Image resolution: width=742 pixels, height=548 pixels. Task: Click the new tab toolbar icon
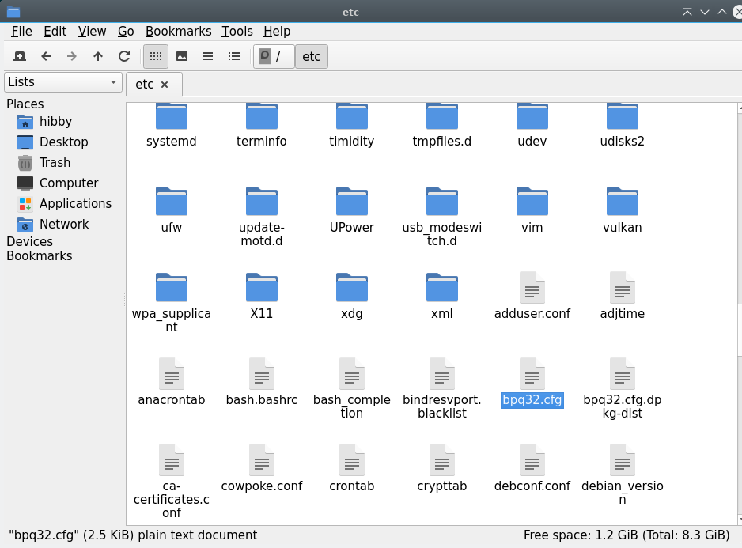[x=20, y=56]
